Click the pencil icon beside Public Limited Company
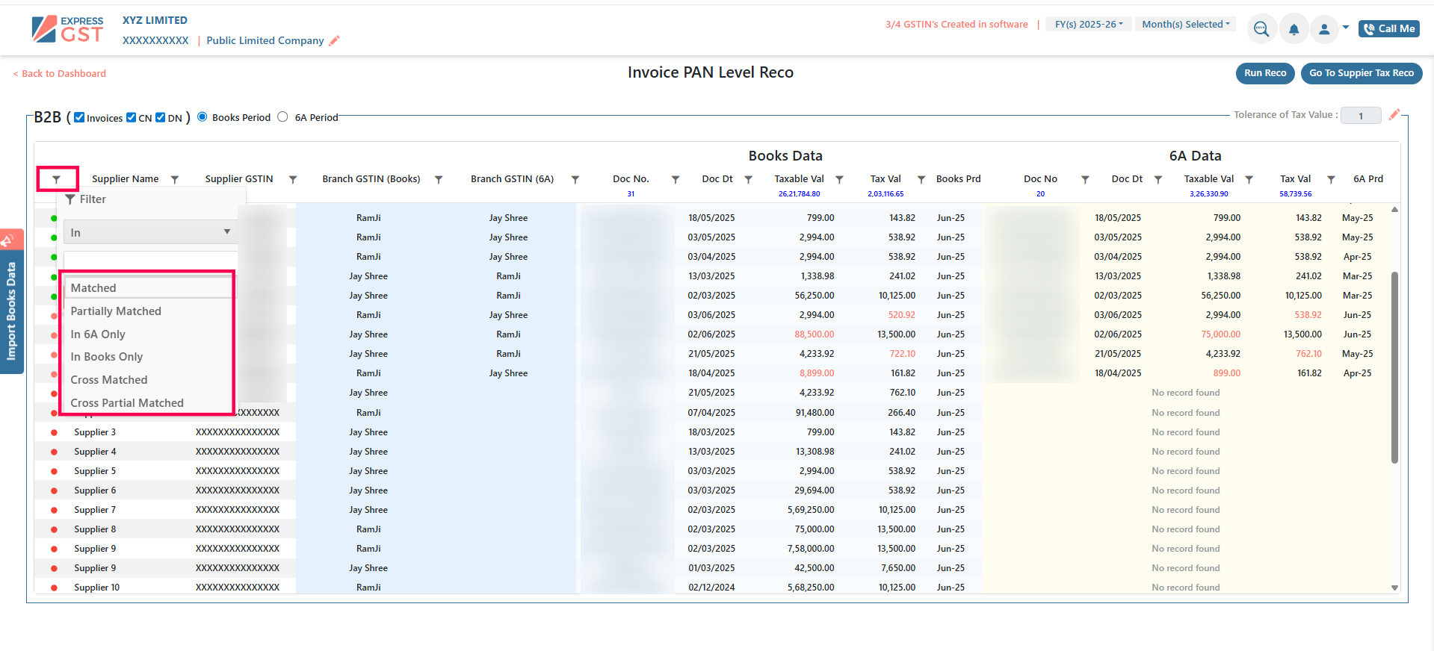 click(334, 41)
